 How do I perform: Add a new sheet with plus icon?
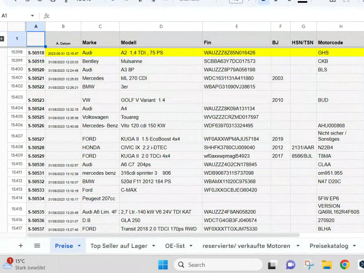(21, 246)
